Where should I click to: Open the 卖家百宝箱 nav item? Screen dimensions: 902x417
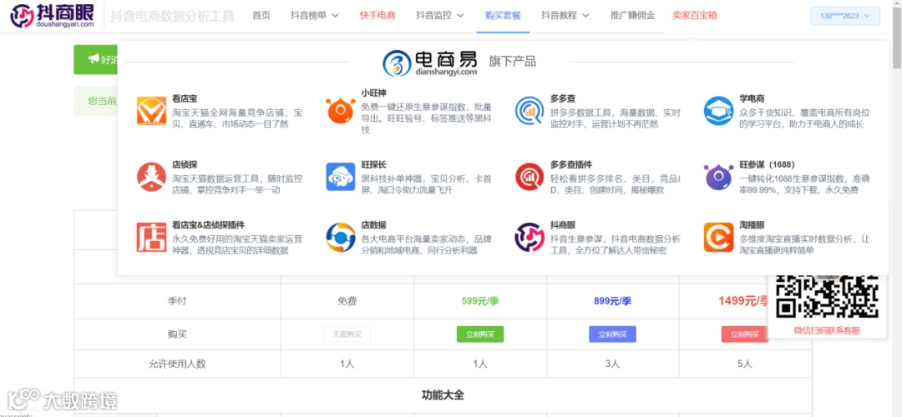(x=694, y=16)
